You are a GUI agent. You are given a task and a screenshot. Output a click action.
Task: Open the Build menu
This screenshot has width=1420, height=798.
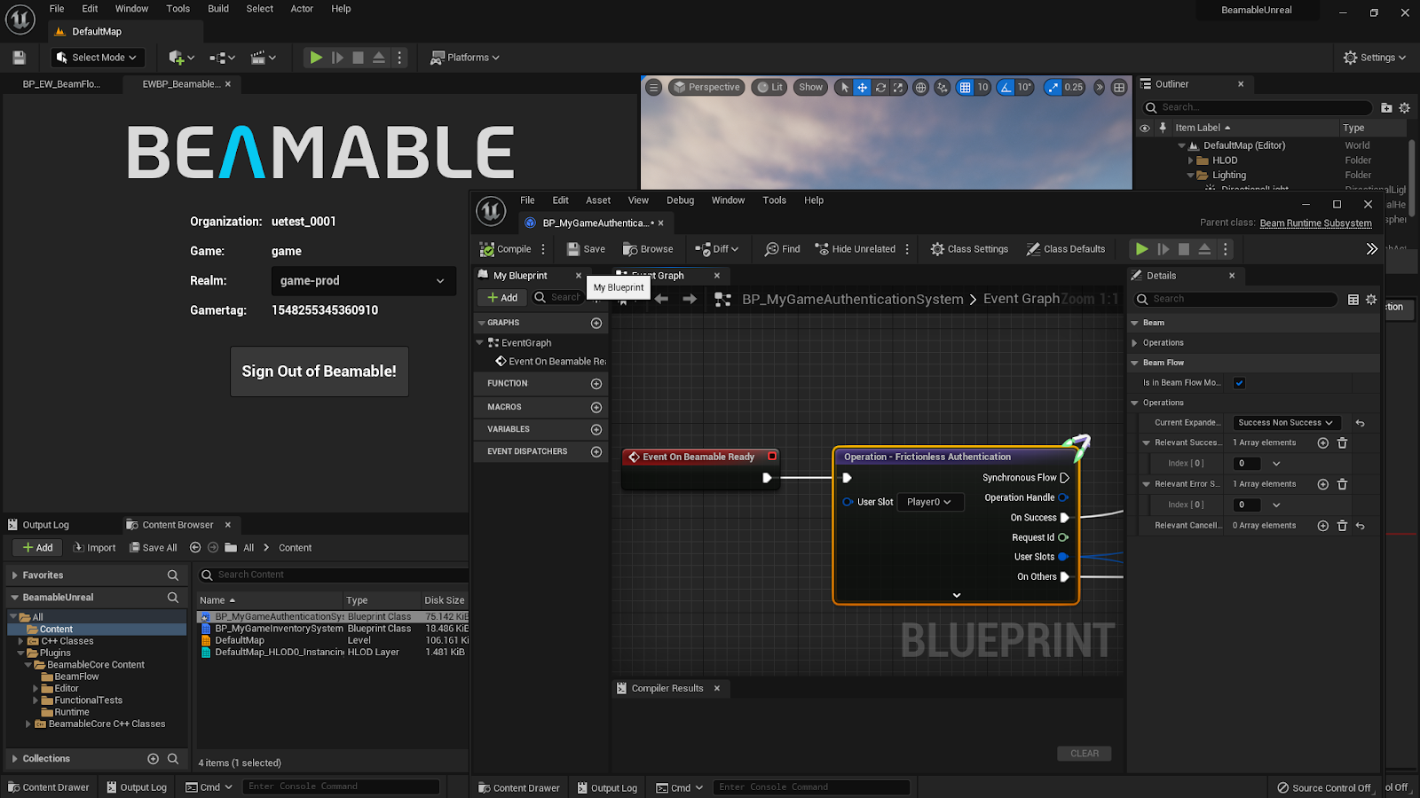click(218, 9)
